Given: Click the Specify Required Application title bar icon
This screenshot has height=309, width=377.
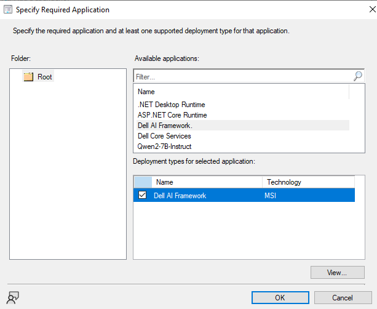Looking at the screenshot, I should (x=8, y=10).
